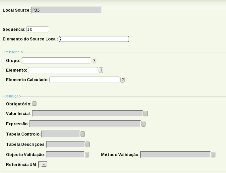
Task: Click the Grupo lookup question mark button
Action: click(94, 61)
